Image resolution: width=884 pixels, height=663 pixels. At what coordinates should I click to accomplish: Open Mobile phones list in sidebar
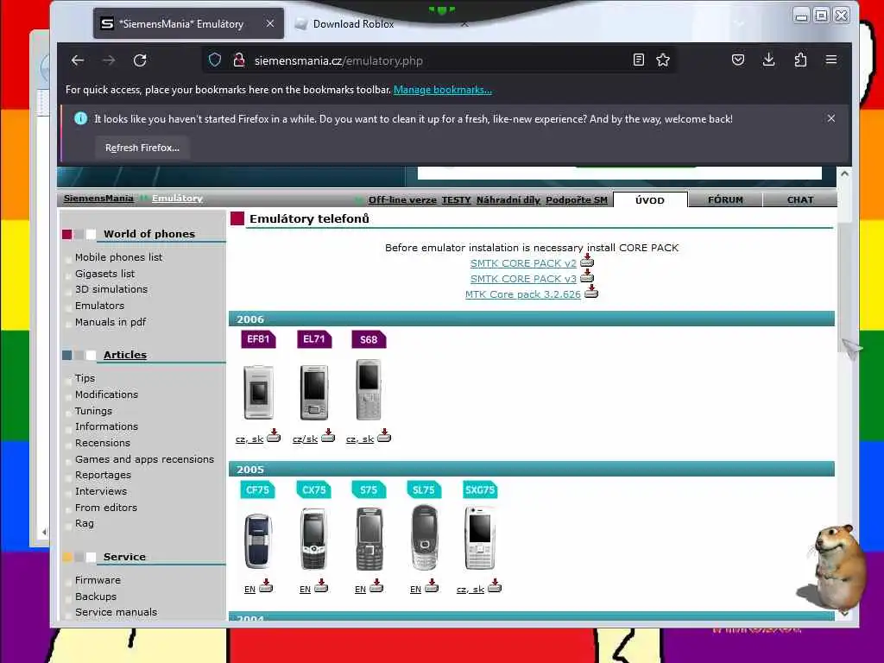point(118,257)
